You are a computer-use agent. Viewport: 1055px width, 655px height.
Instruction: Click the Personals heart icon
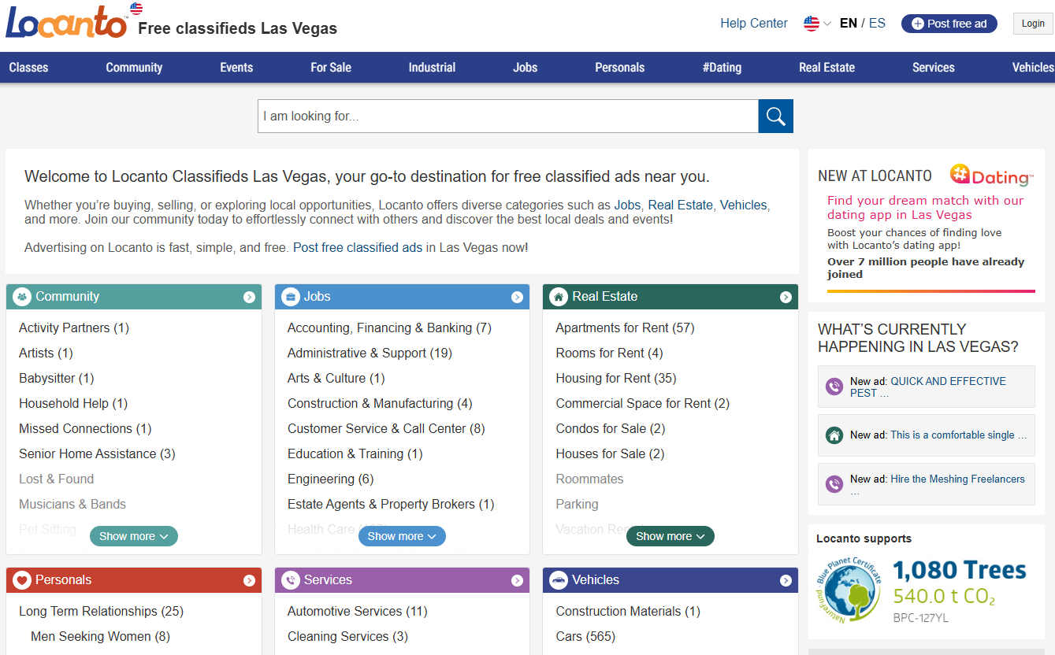coord(22,580)
